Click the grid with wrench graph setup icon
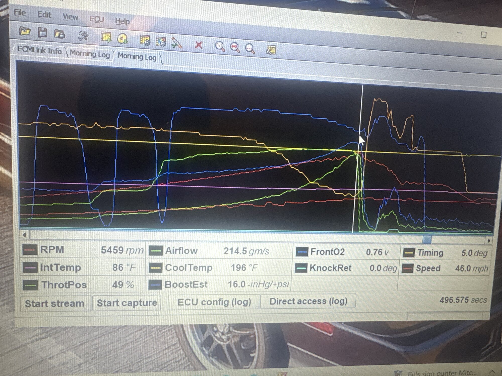 pyautogui.click(x=271, y=50)
